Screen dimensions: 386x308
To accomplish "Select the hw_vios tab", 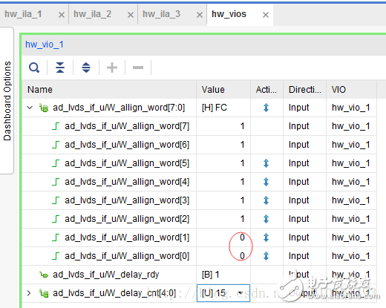I will pyautogui.click(x=229, y=14).
